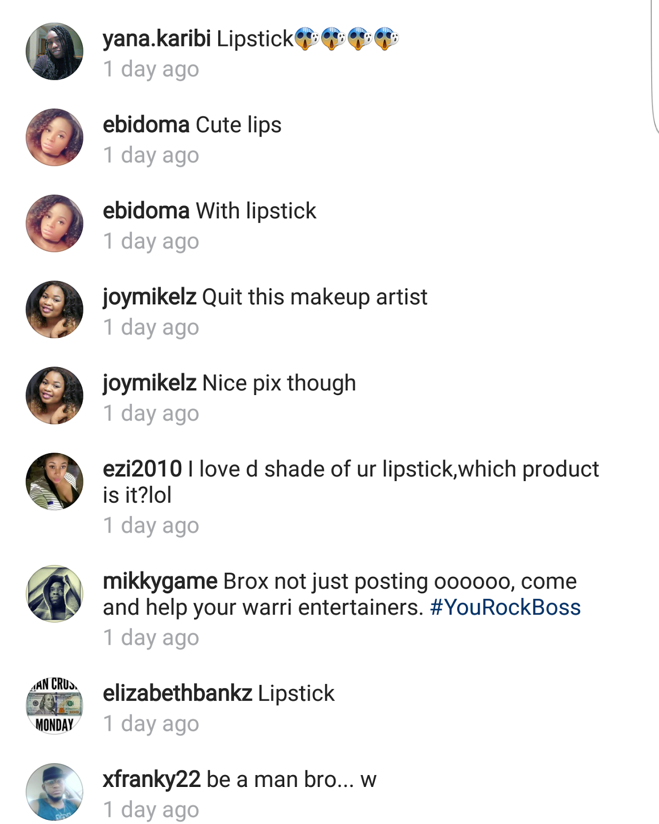The width and height of the screenshot is (659, 824).
Task: Open the elizabethbankz username link
Action: [177, 694]
